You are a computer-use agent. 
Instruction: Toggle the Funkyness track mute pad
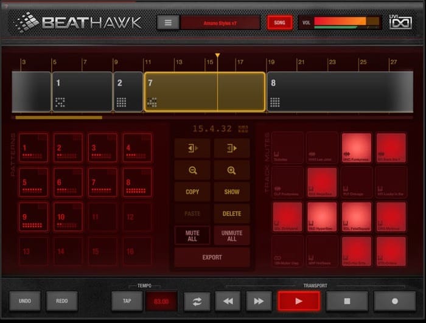[357, 148]
